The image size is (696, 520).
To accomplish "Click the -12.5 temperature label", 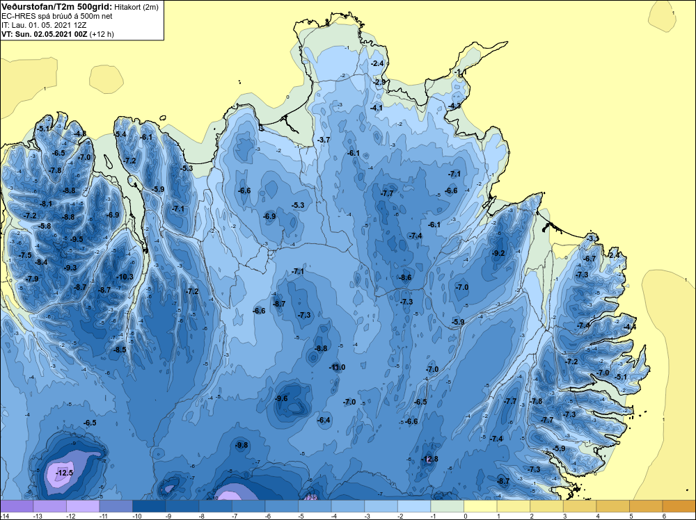I will (64, 473).
